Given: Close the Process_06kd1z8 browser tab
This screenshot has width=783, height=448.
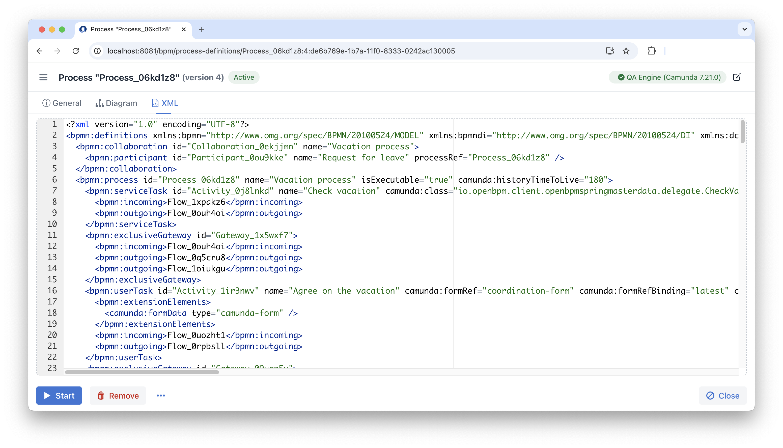Looking at the screenshot, I should pyautogui.click(x=184, y=29).
